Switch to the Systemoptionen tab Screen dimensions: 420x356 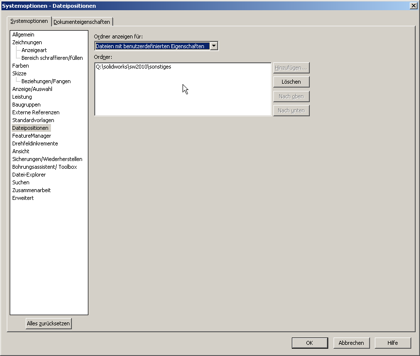(29, 21)
